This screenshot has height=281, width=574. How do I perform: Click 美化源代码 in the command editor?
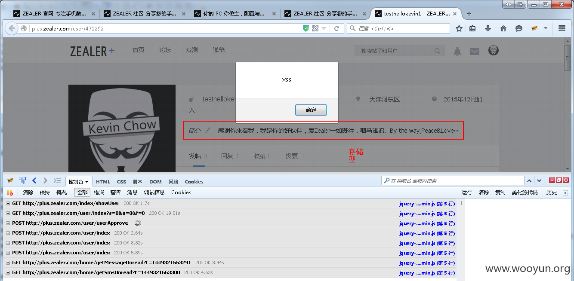(525, 192)
